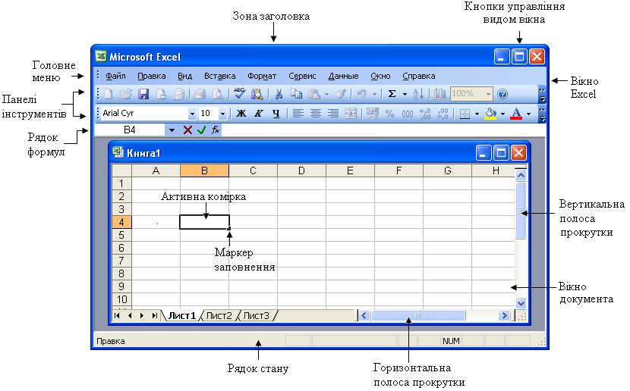This screenshot has width=630, height=391.
Task: Click the Undo arrow icon
Action: (x=361, y=94)
